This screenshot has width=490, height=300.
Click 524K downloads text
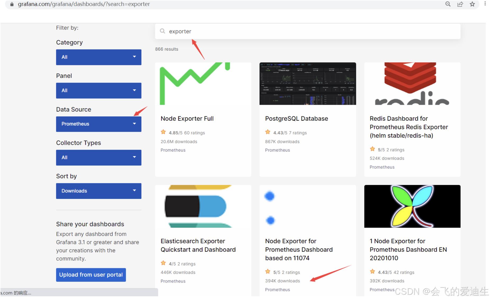pyautogui.click(x=387, y=158)
